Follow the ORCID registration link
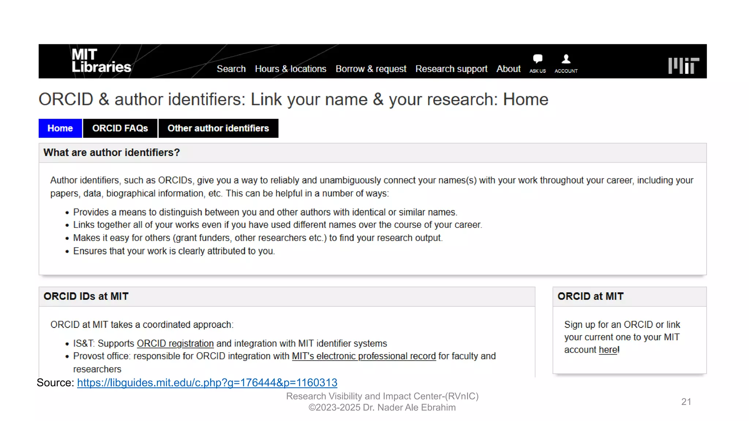 click(x=175, y=344)
